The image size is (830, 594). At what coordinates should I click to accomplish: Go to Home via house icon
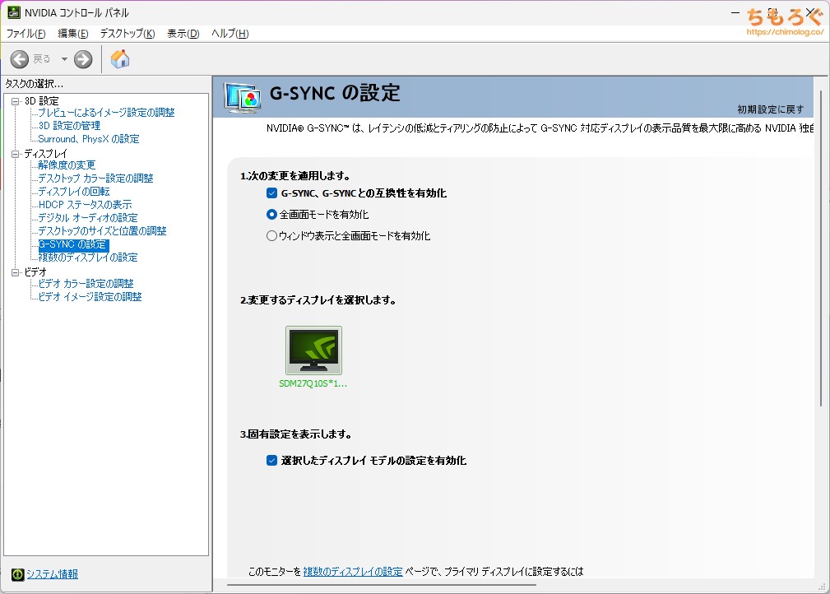(x=120, y=58)
